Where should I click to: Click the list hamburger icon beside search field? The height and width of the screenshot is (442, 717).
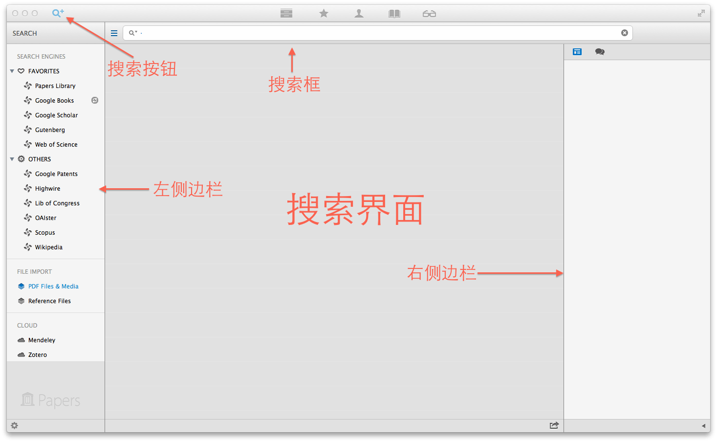pyautogui.click(x=114, y=33)
